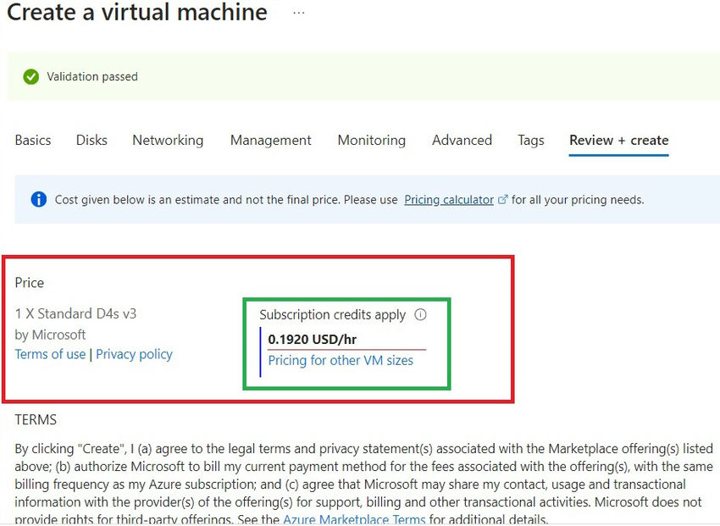720x526 pixels.
Task: Open the Terms of use link
Action: click(50, 354)
